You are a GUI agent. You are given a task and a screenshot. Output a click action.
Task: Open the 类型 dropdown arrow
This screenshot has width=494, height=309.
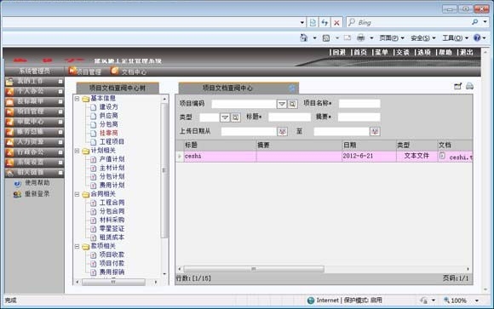pyautogui.click(x=225, y=117)
